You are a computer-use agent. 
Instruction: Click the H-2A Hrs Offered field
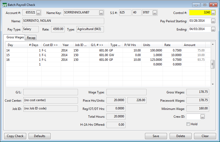pos(116,125)
